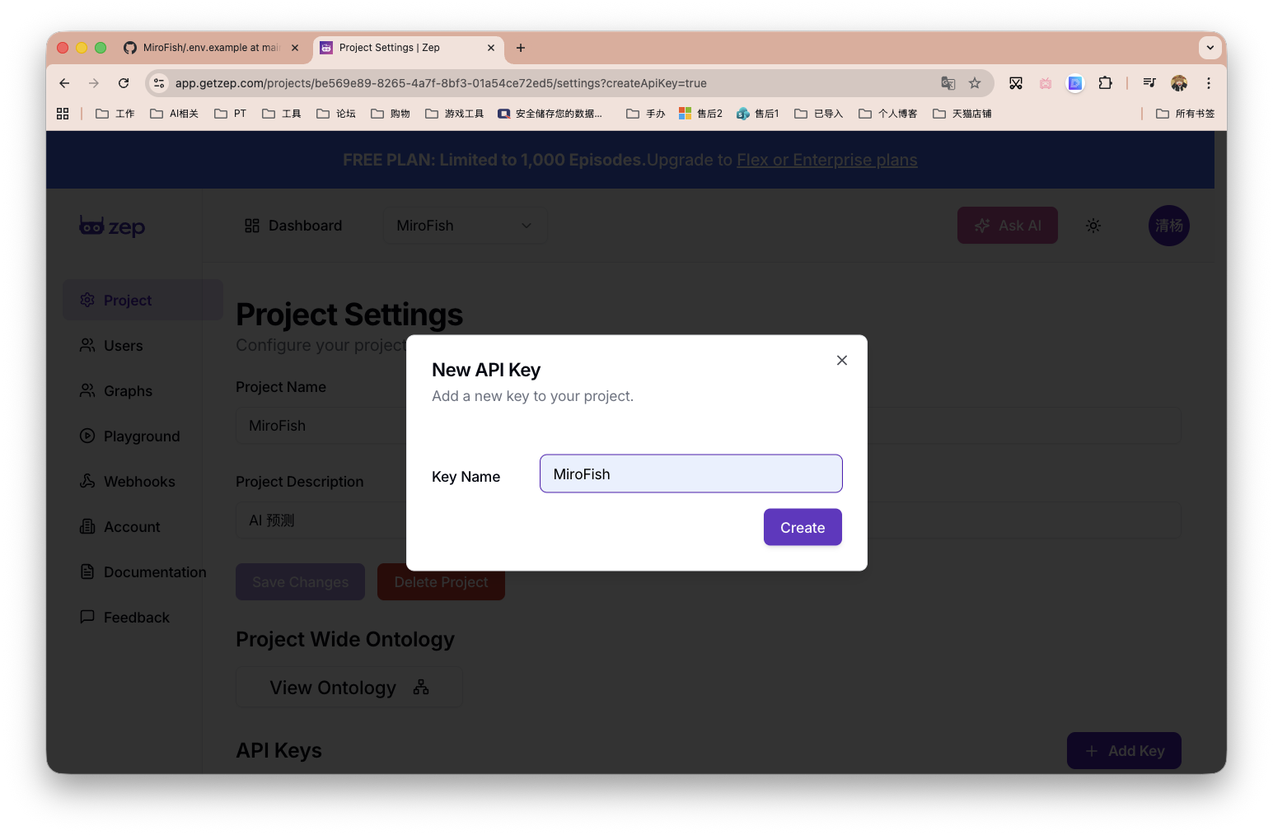
Task: Click the Zep logo icon
Action: tap(91, 225)
